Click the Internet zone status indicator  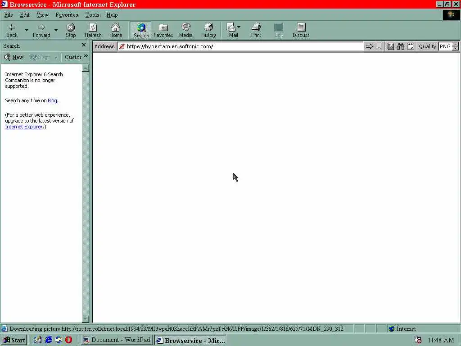(402, 328)
